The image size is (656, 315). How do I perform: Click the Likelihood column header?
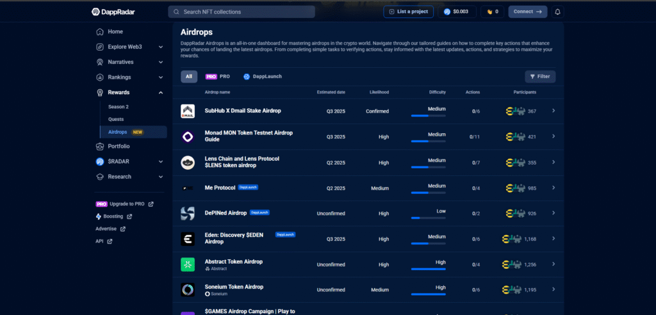pos(379,92)
